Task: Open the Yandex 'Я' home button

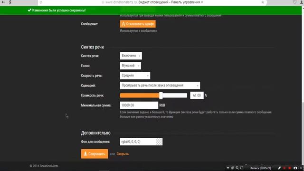Action: (10, 2)
